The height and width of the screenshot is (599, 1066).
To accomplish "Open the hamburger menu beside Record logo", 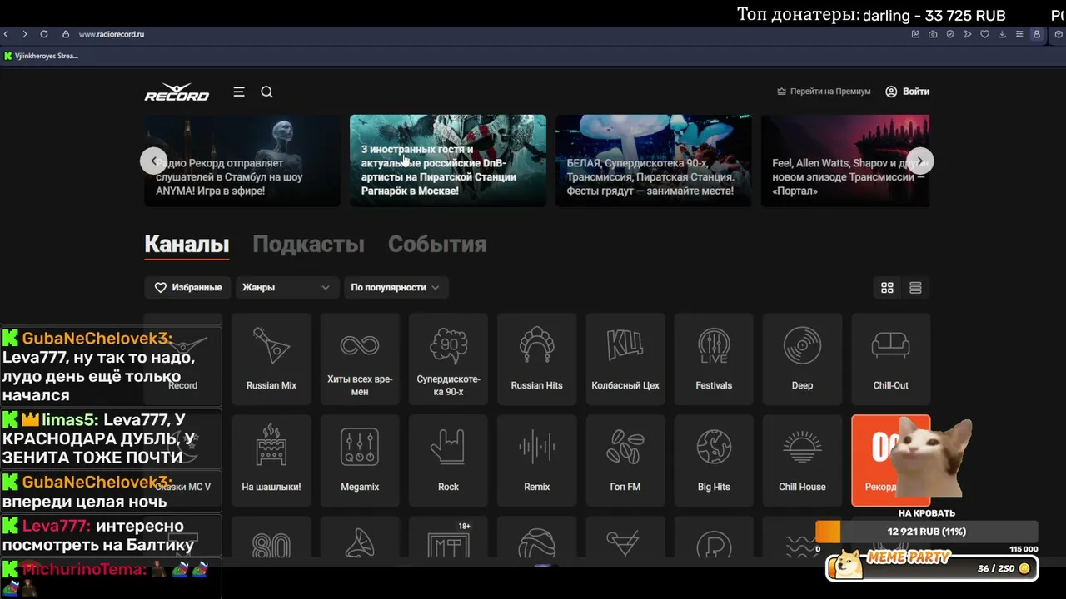I will click(x=239, y=92).
